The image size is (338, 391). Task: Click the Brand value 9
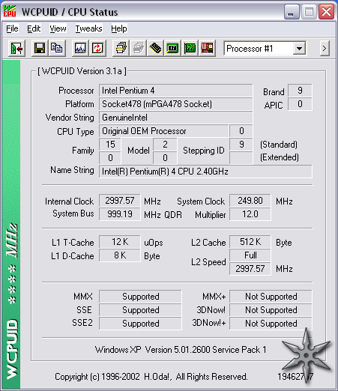[x=300, y=91]
